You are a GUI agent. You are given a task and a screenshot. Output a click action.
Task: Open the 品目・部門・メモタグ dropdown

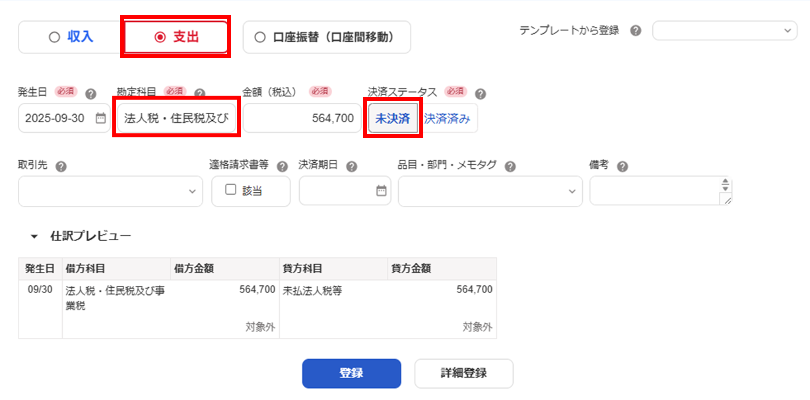coord(490,191)
